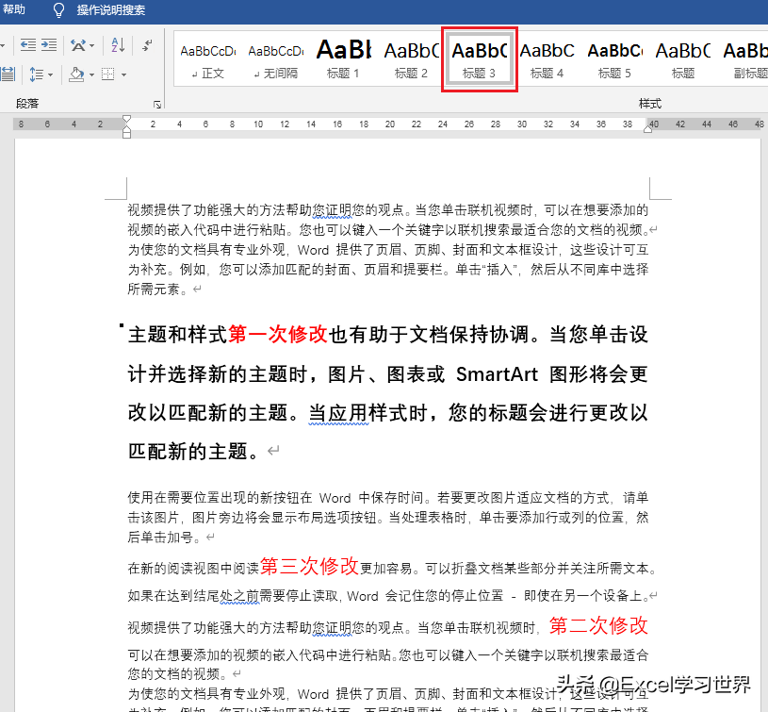Open the Asian layout dropdown arrow
This screenshot has height=712, width=768.
pos(91,46)
